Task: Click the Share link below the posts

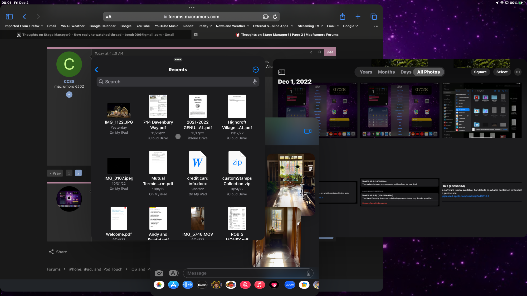Action: (58, 252)
